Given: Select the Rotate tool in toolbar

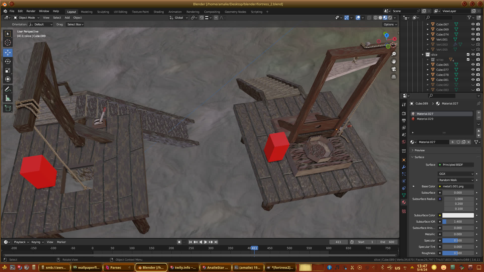Looking at the screenshot, I should (8, 61).
